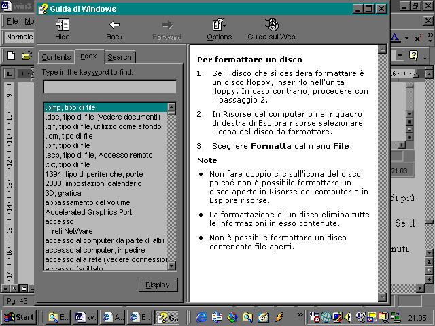Click help topic pane scroll-down arrow

point(382,297)
